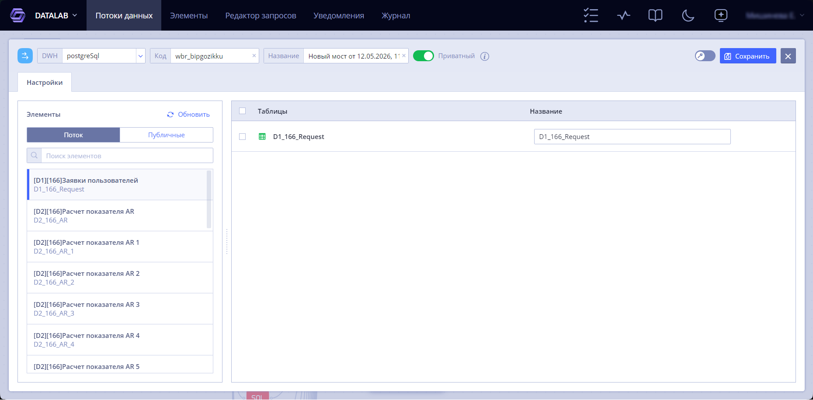Open the DATALAB menu chevron
This screenshot has height=400, width=813.
tap(75, 15)
